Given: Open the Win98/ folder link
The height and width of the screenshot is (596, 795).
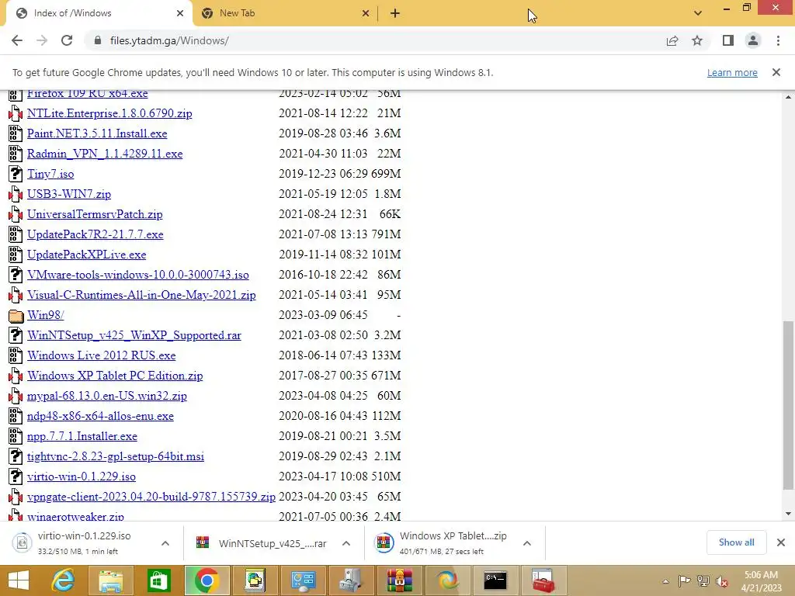Looking at the screenshot, I should [x=46, y=315].
